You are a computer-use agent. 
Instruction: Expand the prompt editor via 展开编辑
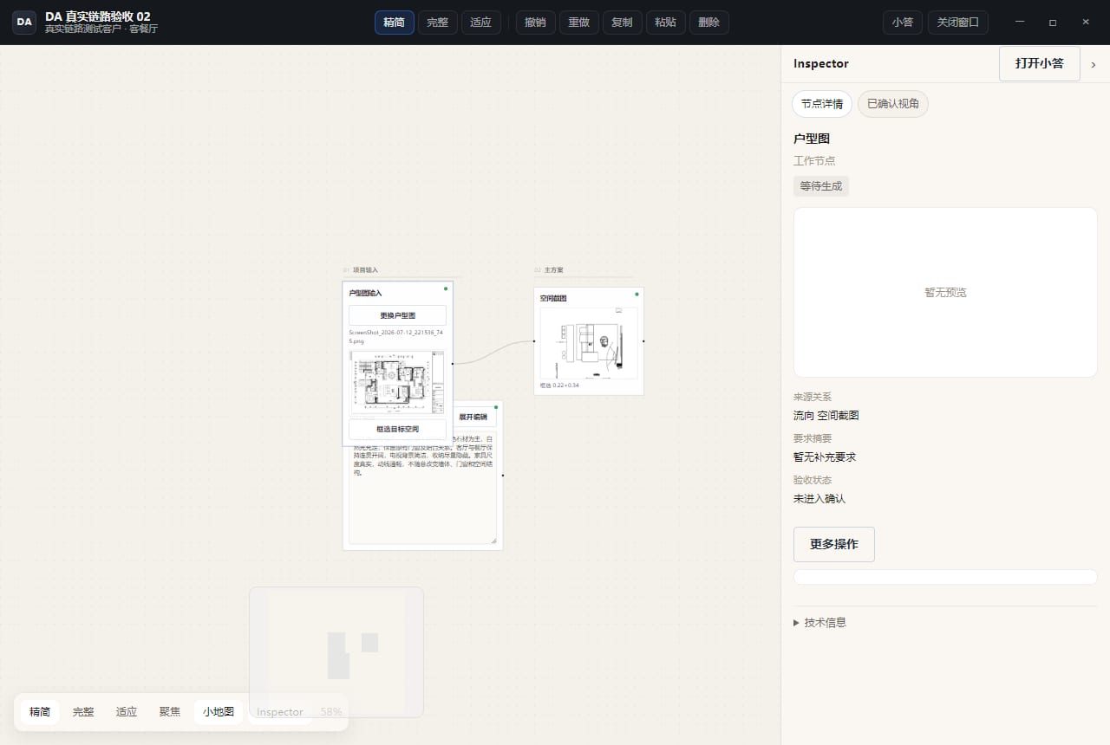(x=473, y=417)
